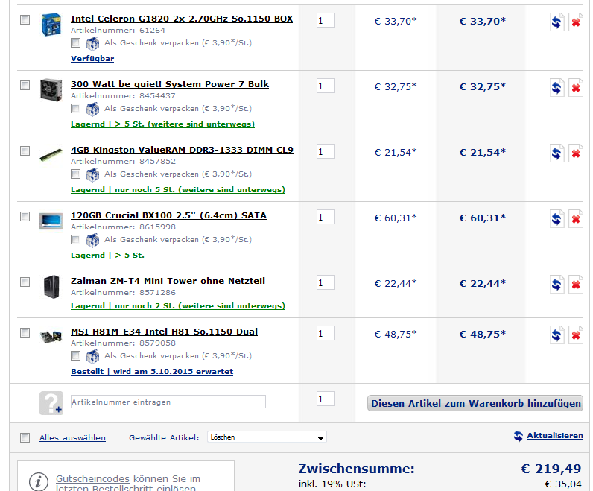Screen dimensions: 593x491
Task: Enable gift wrapping for MSI H81M-E34
Action: pos(76,356)
